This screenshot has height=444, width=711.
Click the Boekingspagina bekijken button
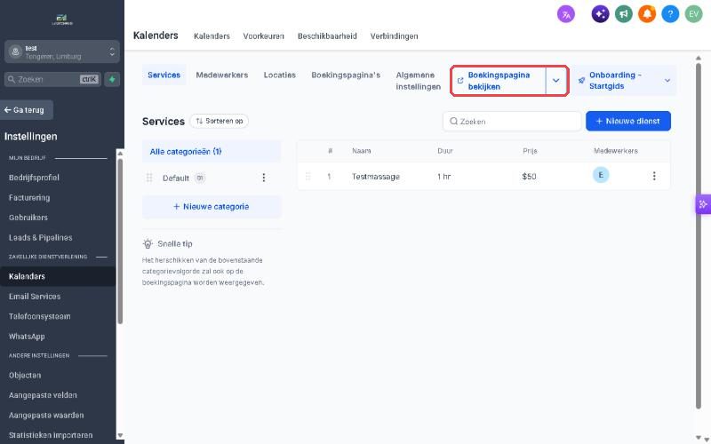click(499, 81)
